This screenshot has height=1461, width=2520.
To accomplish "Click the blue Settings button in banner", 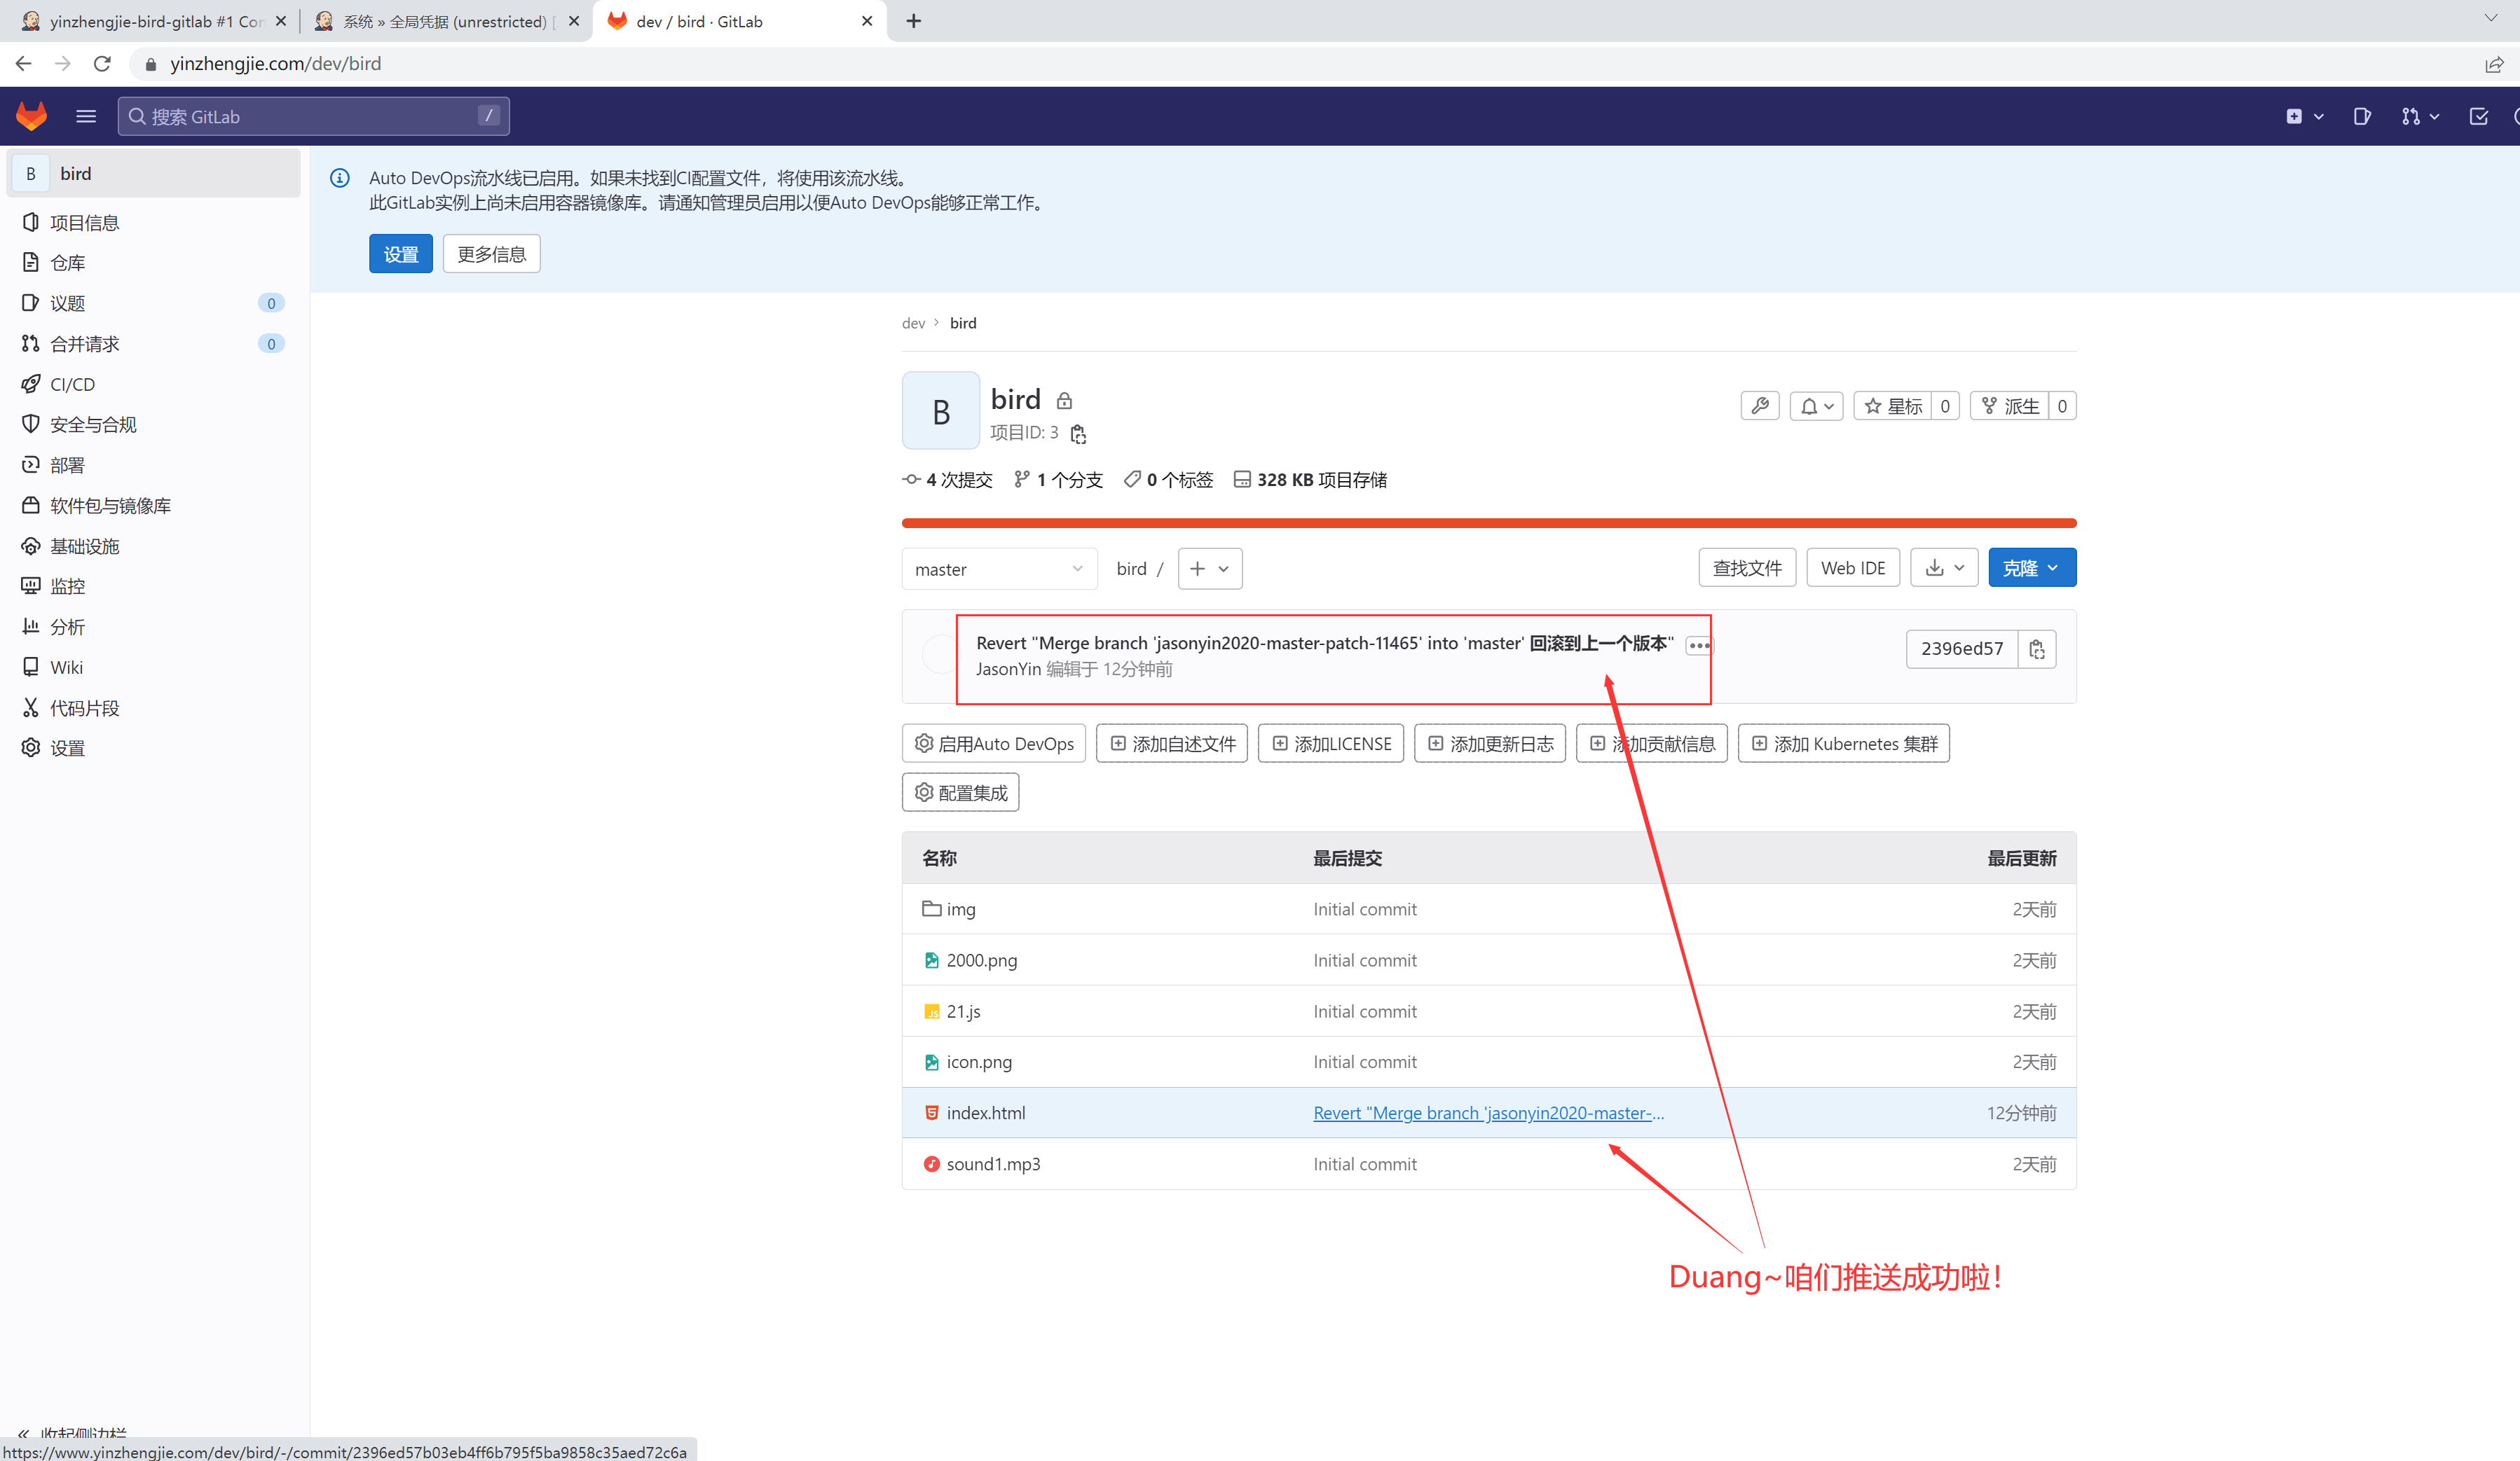I will (x=400, y=254).
